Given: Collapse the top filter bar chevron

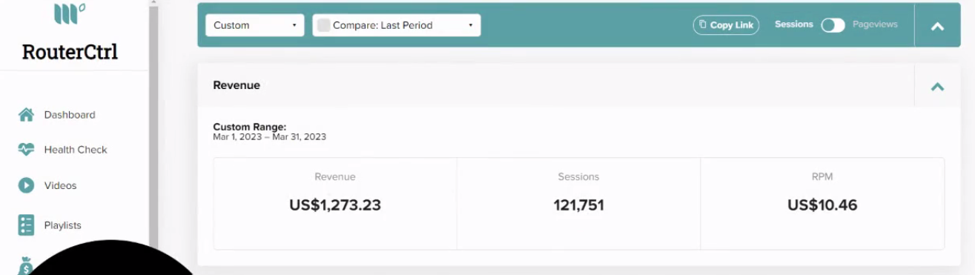Looking at the screenshot, I should (937, 26).
